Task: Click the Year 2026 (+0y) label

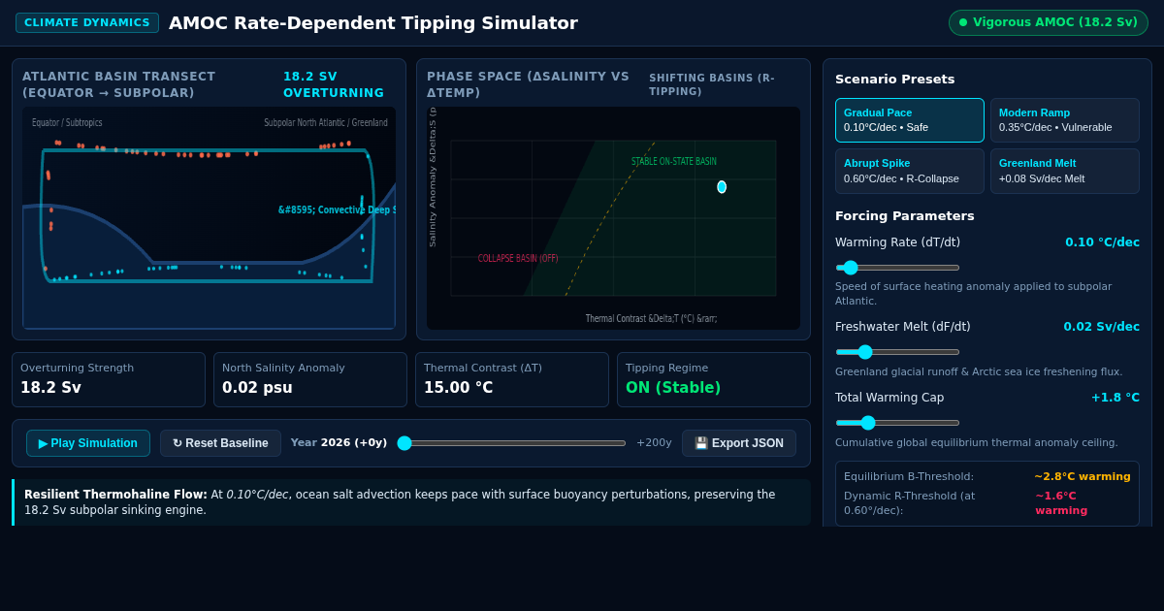Action: click(x=339, y=443)
